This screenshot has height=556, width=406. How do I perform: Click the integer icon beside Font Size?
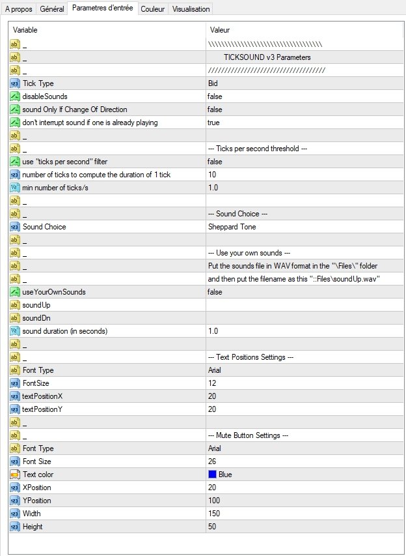point(15,461)
